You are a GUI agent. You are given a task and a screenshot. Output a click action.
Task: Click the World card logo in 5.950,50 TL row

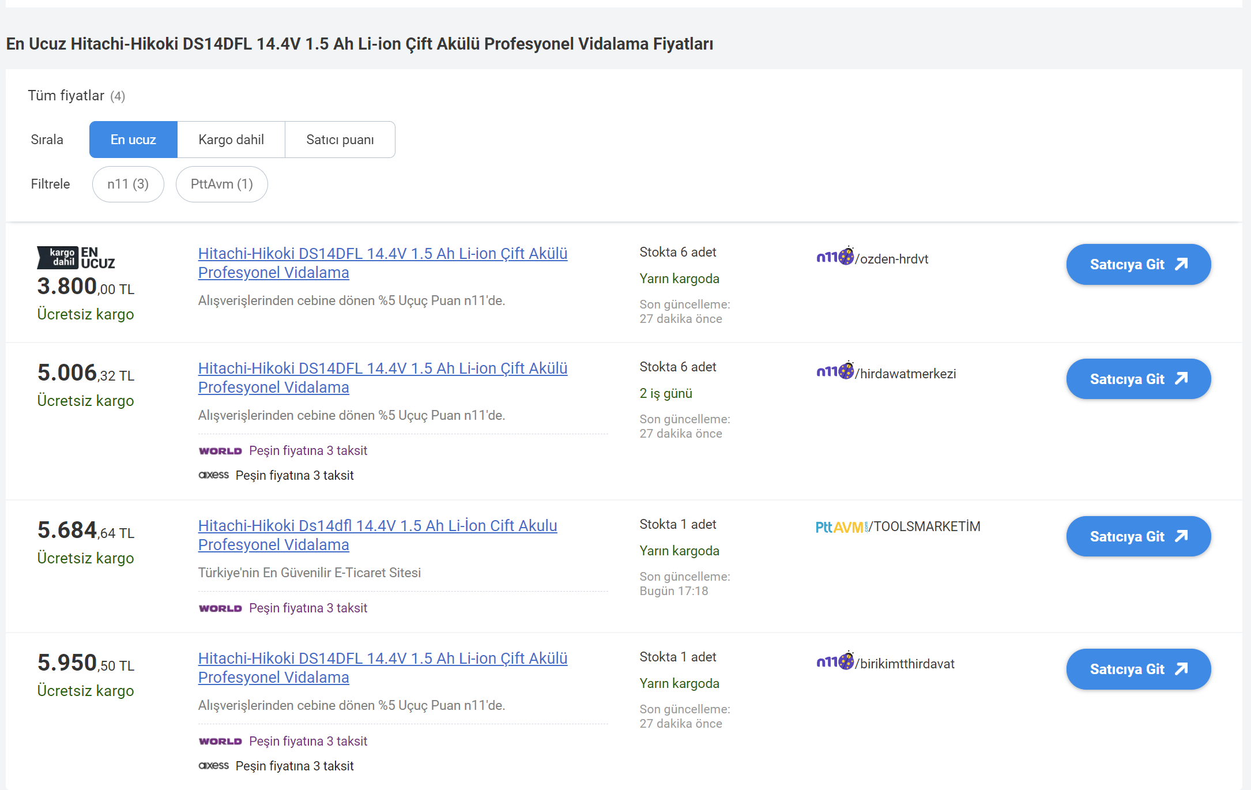pyautogui.click(x=220, y=742)
